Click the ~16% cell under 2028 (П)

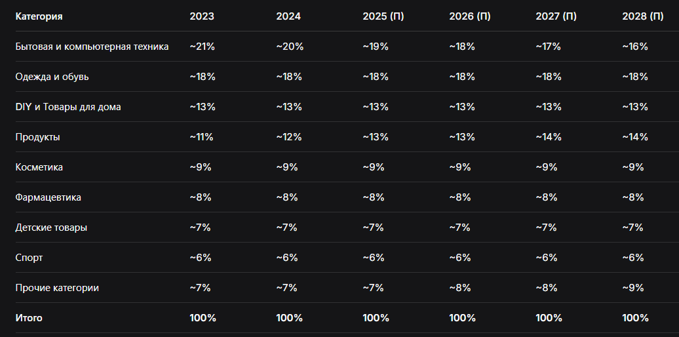(635, 47)
